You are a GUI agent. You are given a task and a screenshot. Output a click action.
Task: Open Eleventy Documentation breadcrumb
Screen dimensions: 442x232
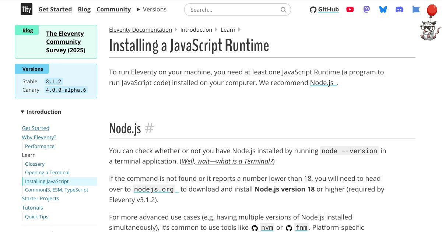pyautogui.click(x=140, y=30)
